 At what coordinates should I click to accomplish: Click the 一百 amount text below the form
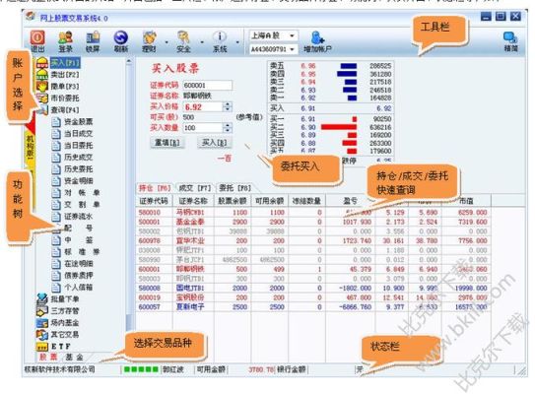point(225,159)
